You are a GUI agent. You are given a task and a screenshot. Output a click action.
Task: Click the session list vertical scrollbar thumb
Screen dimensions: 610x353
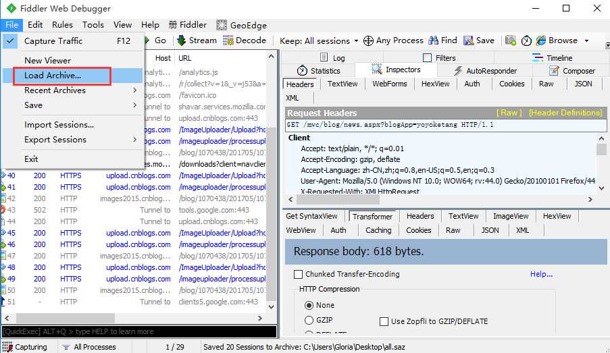[271, 213]
